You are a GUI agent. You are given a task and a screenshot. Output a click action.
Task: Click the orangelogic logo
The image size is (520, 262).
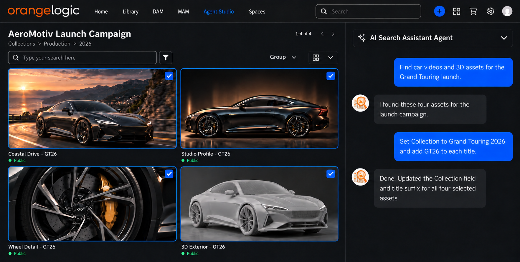pos(44,11)
